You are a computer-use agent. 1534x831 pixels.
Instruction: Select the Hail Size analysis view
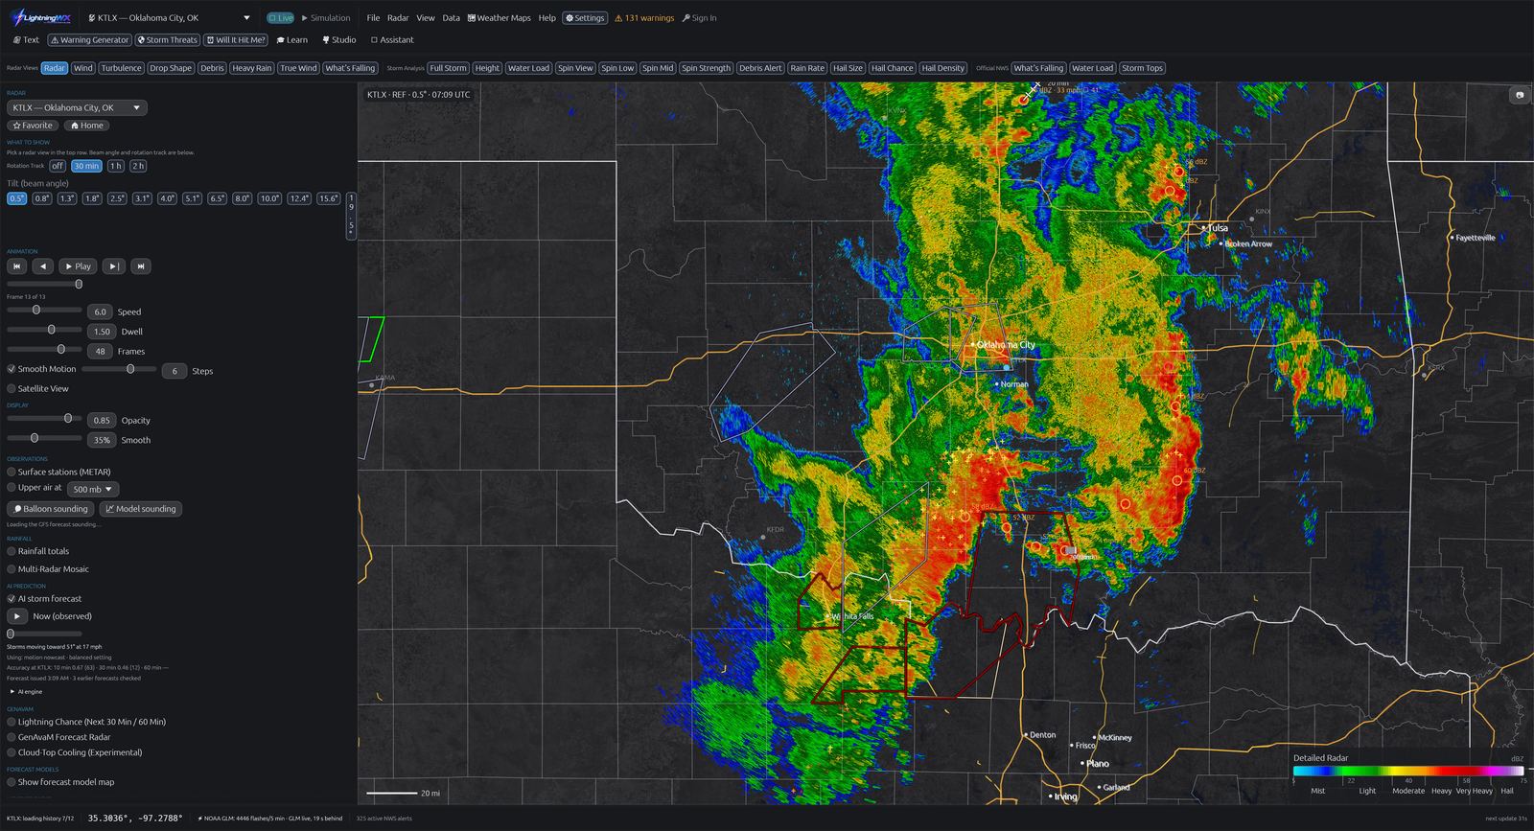[848, 68]
